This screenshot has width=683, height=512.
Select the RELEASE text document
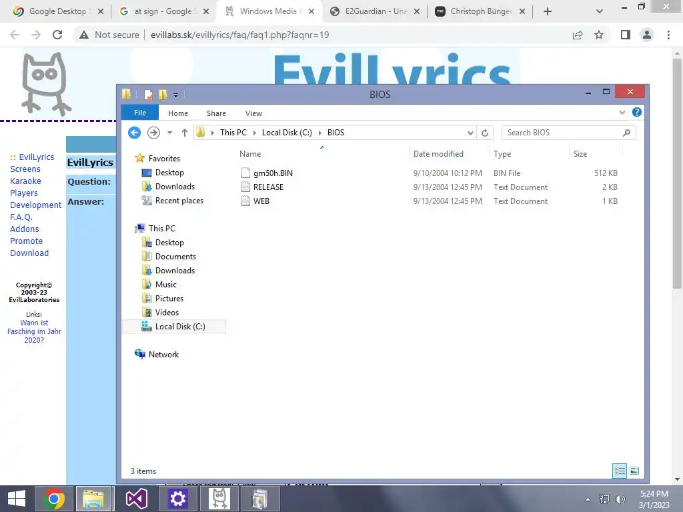(x=268, y=187)
